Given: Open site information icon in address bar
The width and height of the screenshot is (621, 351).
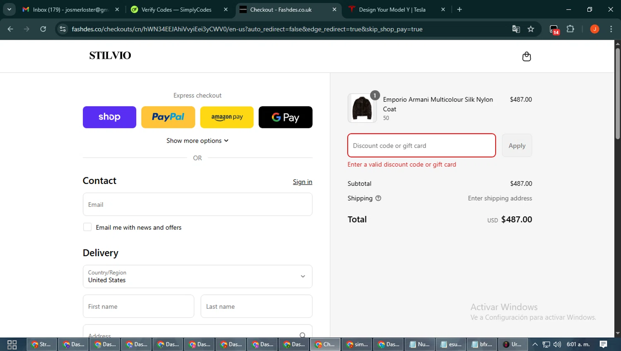Looking at the screenshot, I should point(63,29).
